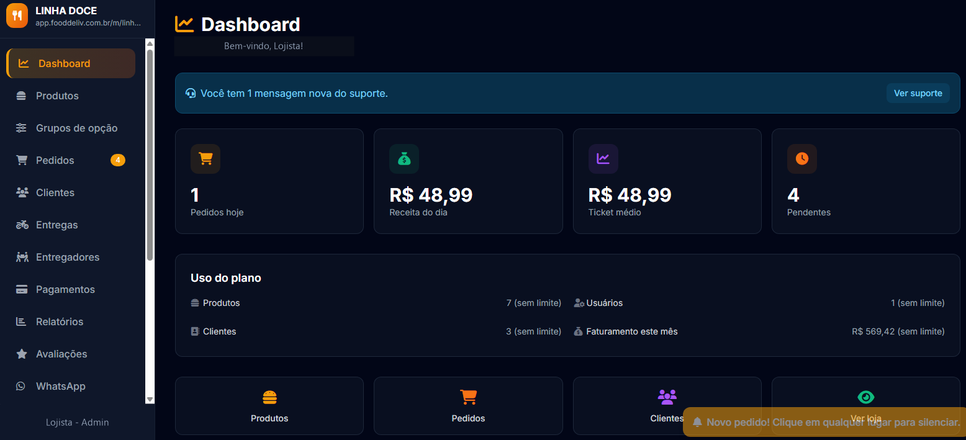
Task: Click the 'Pedidos hoje' label
Action: [217, 212]
